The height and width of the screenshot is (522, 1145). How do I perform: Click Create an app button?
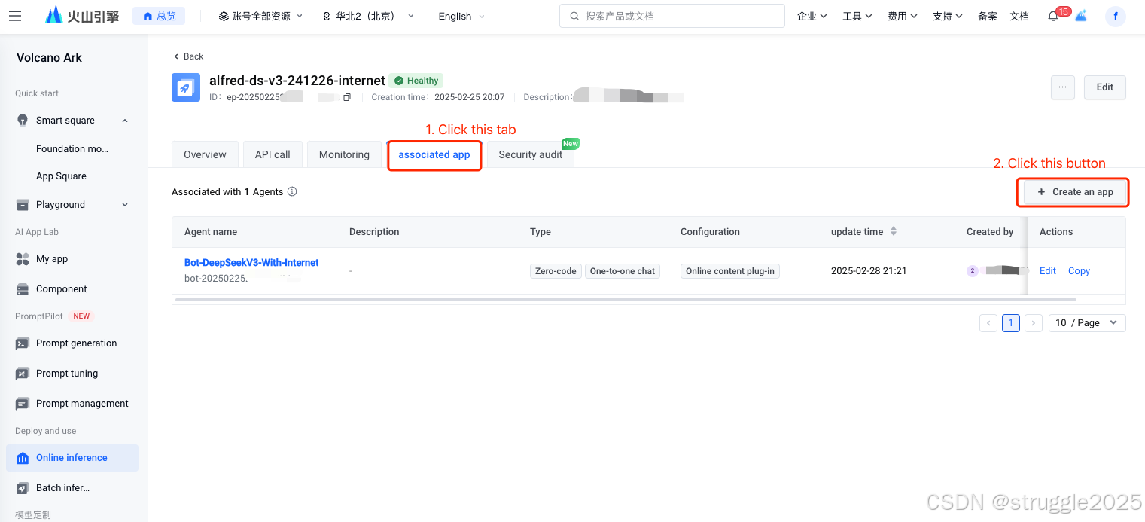[x=1075, y=192]
